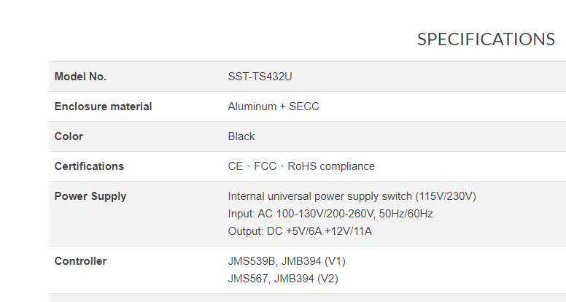Click the CE, FCC, RoHS compliance text
This screenshot has width=566, height=302.
click(301, 166)
